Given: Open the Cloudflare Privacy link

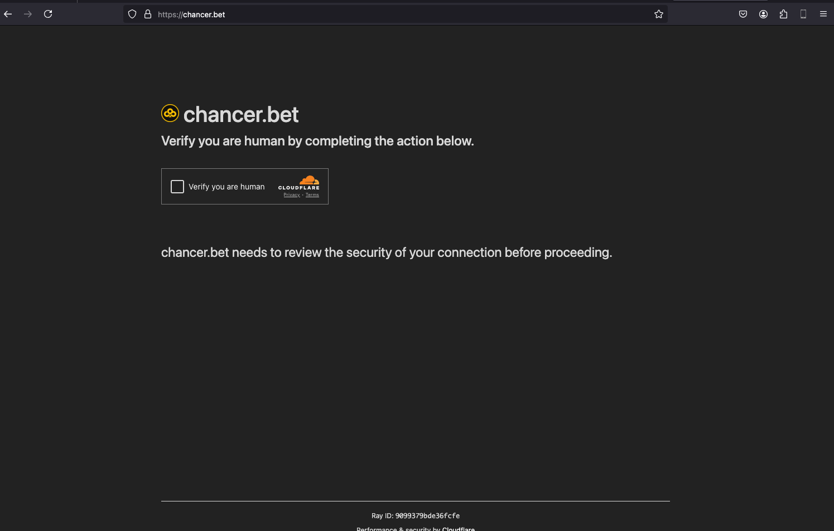Looking at the screenshot, I should tap(292, 195).
